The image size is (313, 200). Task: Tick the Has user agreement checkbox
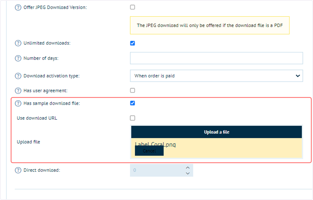pos(133,90)
